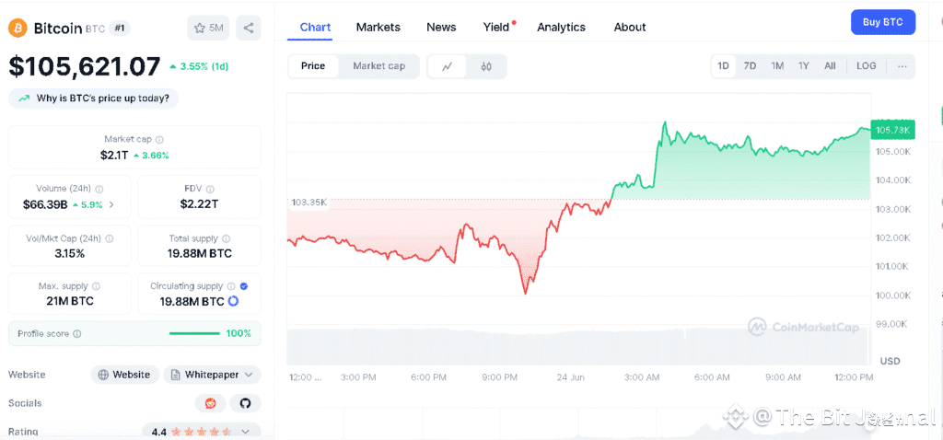943x440 pixels.
Task: Click the orange Bitcoin logo icon
Action: click(17, 28)
